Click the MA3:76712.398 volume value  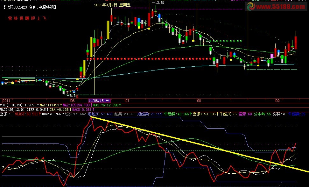point(106,105)
